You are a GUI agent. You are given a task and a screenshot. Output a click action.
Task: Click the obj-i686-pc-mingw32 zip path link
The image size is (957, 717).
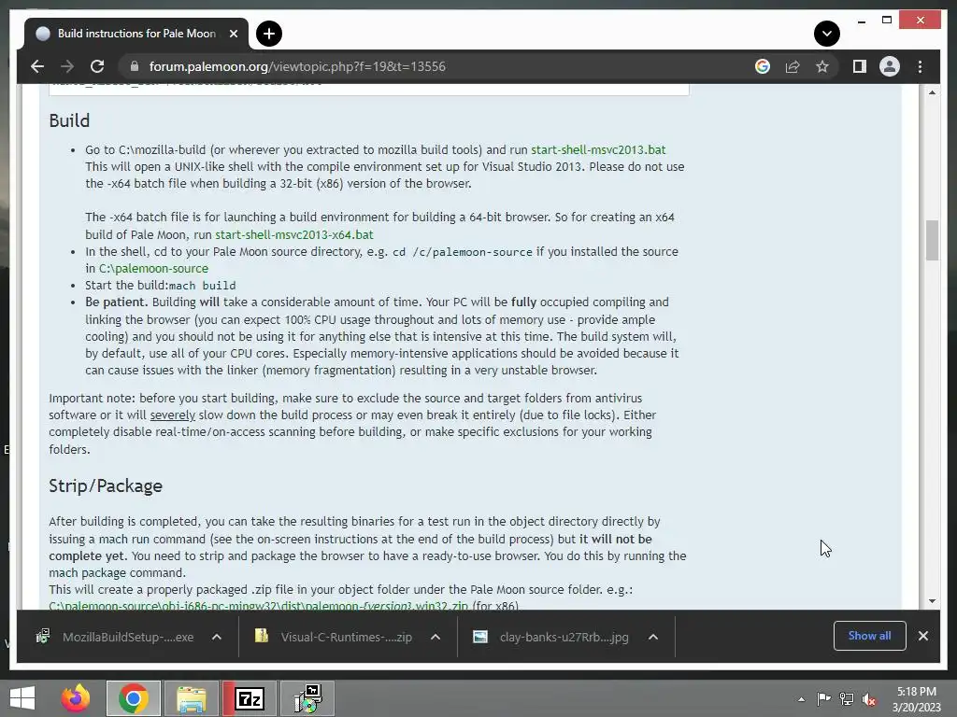point(258,606)
